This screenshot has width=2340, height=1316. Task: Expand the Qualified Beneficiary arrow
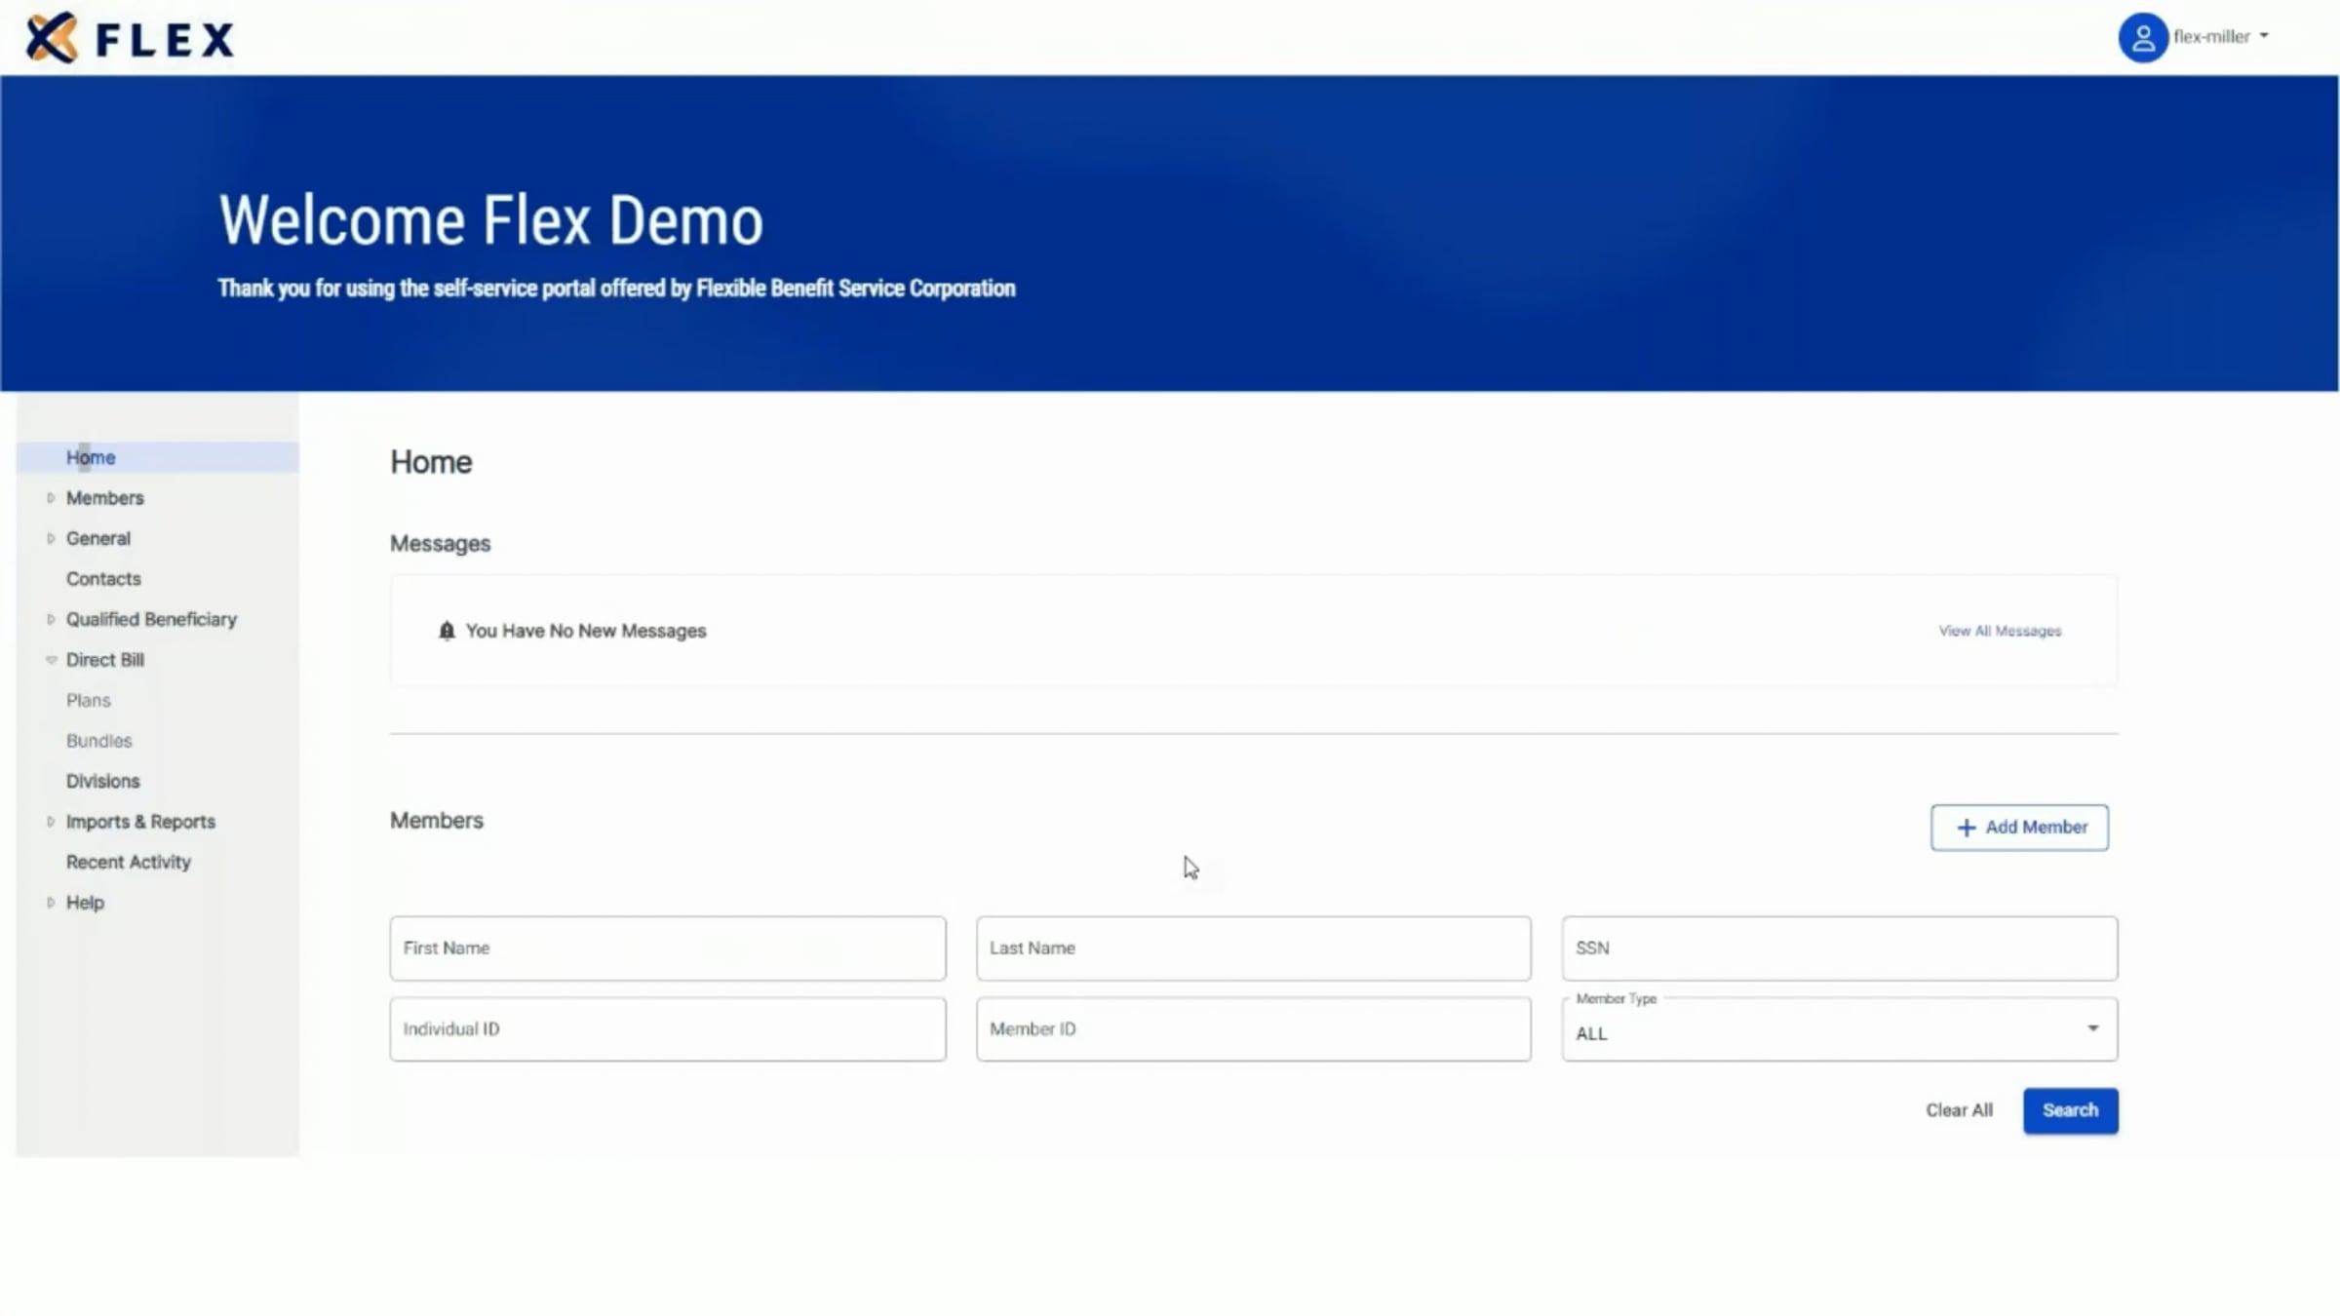(51, 619)
